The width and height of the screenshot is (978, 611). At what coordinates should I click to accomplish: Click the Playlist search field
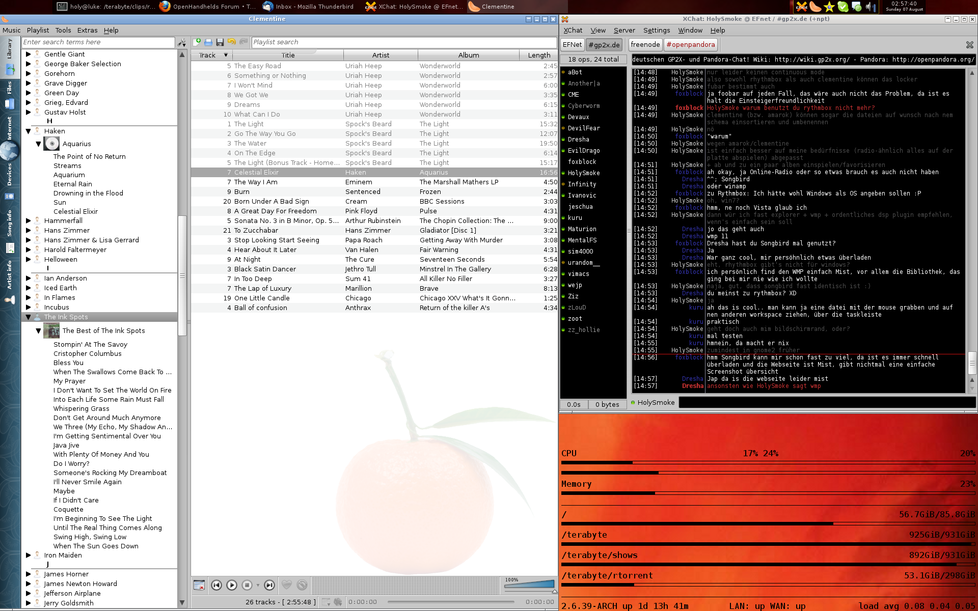[404, 42]
